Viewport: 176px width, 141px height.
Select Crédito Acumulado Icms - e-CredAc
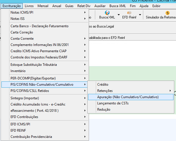pos(45,104)
